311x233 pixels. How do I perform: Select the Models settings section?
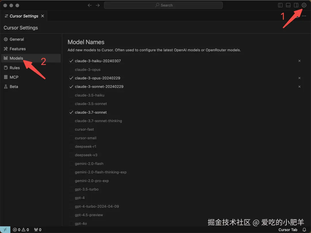31,58
